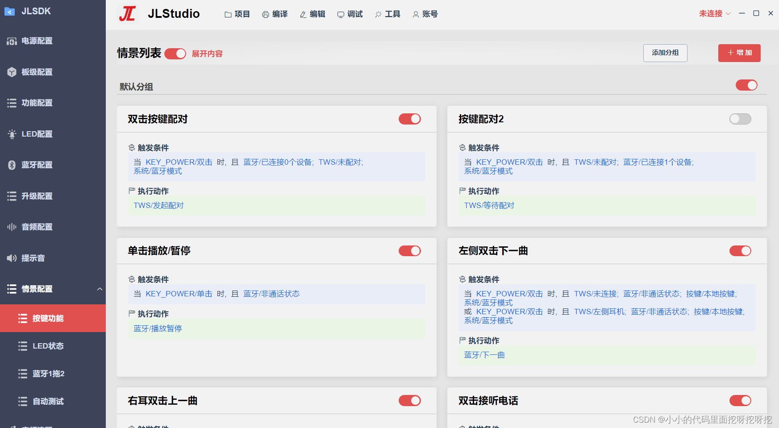Click the TWS/发起配对 action link

[158, 205]
